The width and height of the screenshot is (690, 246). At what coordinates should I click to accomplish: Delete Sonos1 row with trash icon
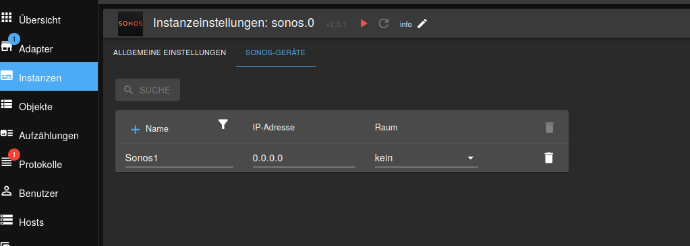[x=549, y=158]
